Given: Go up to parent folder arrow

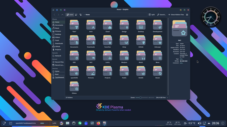Looking at the screenshot, I should pyautogui.click(x=62, y=15).
